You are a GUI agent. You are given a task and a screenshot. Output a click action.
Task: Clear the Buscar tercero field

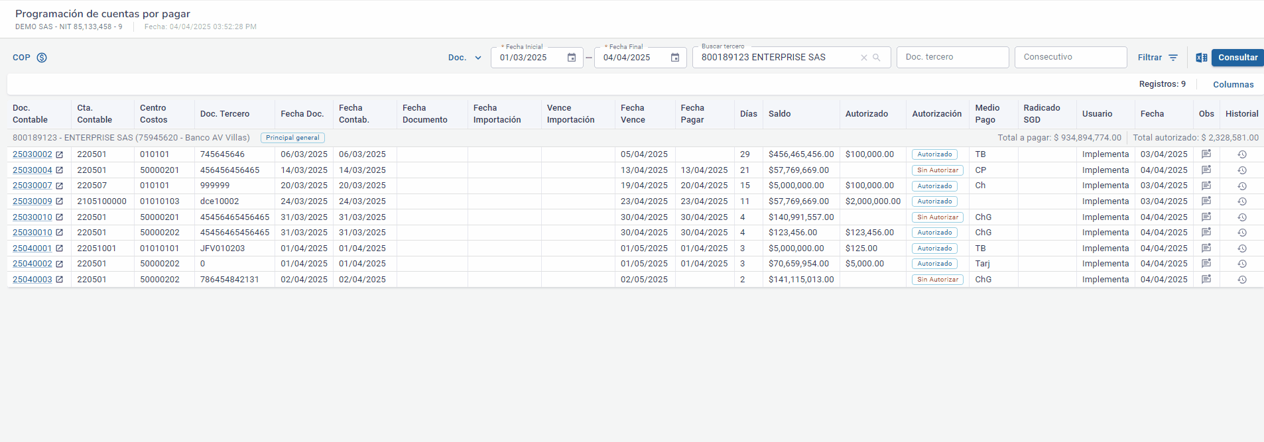pyautogui.click(x=864, y=58)
